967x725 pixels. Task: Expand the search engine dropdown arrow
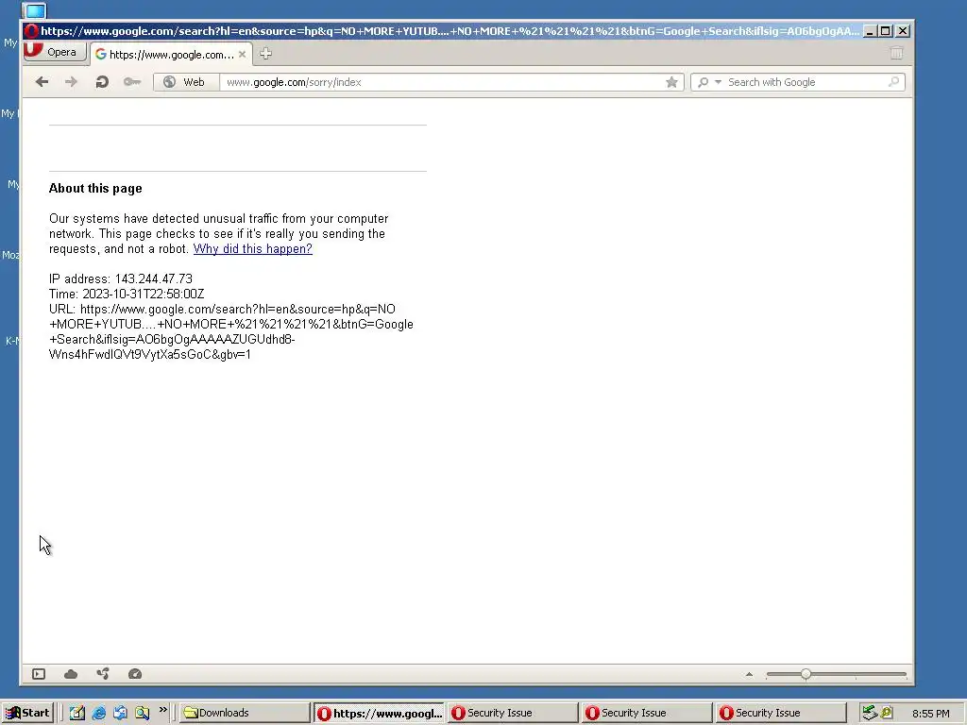[718, 82]
